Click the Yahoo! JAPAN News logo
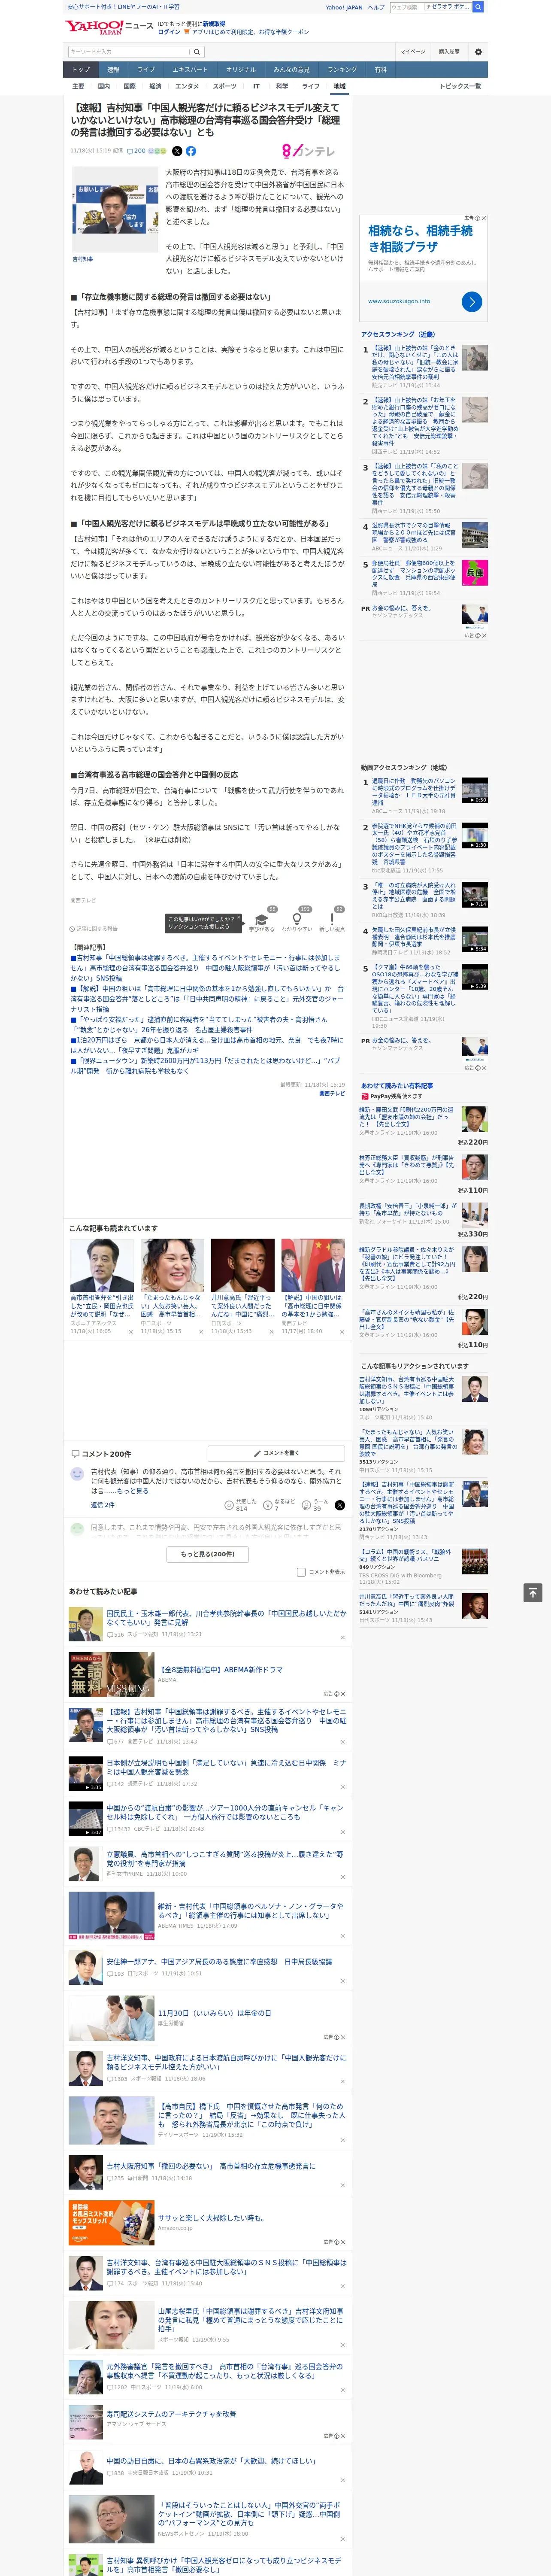Viewport: 551px width, 2576px height. click(110, 27)
